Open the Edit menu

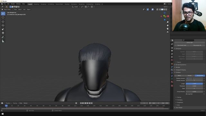point(8,4)
